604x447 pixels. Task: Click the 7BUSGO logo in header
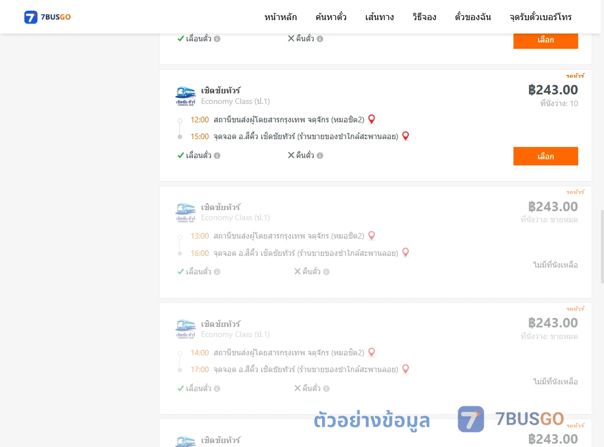pyautogui.click(x=48, y=17)
